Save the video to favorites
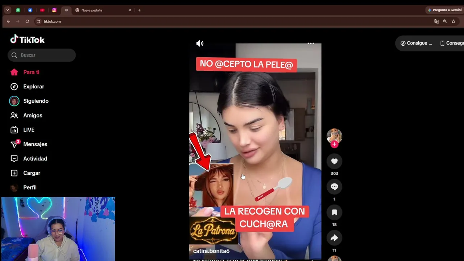Screen dimensions: 464x261 [334, 212]
